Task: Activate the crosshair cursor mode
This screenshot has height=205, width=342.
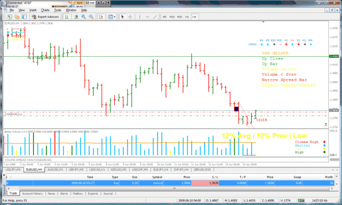Action: pos(130,17)
